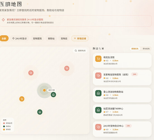
Task: Show only 宠物店 locations
Action: click(64, 38)
